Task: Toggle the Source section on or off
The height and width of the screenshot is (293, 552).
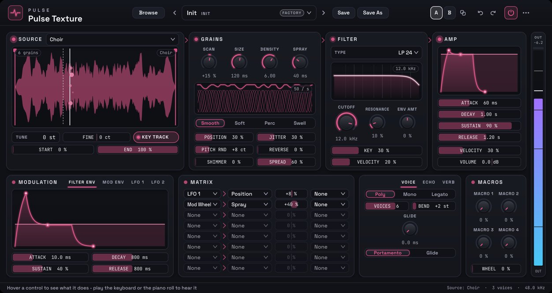Action: (x=13, y=39)
